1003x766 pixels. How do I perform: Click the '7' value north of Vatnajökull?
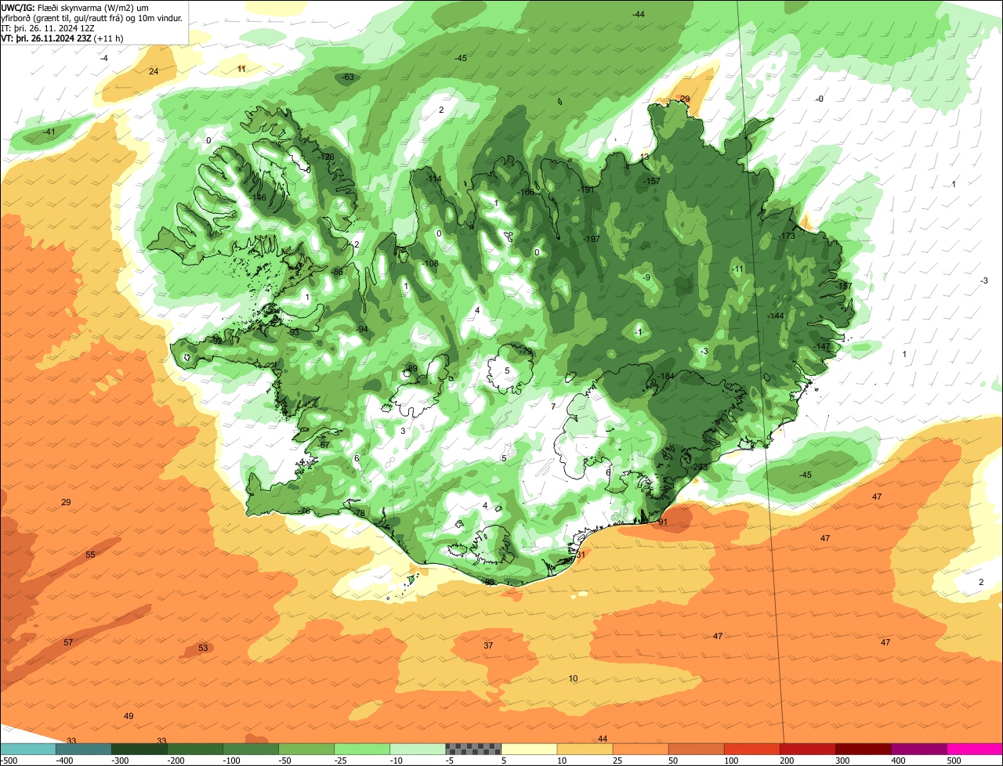(x=552, y=406)
